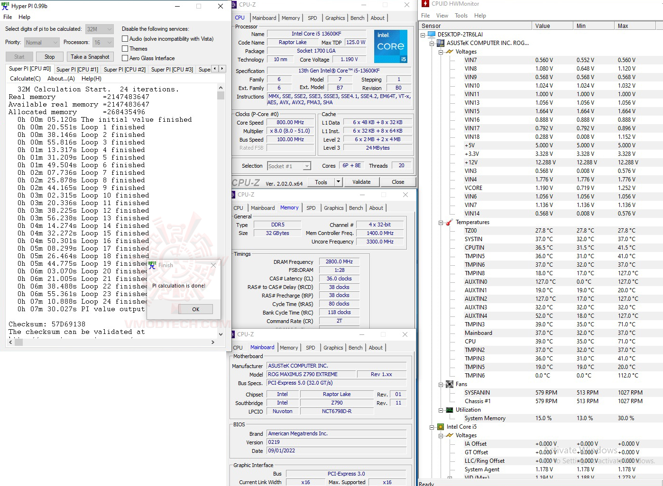Open the Socket #1 selection dropdown
Viewport: 663px width, 486px height.
289,166
